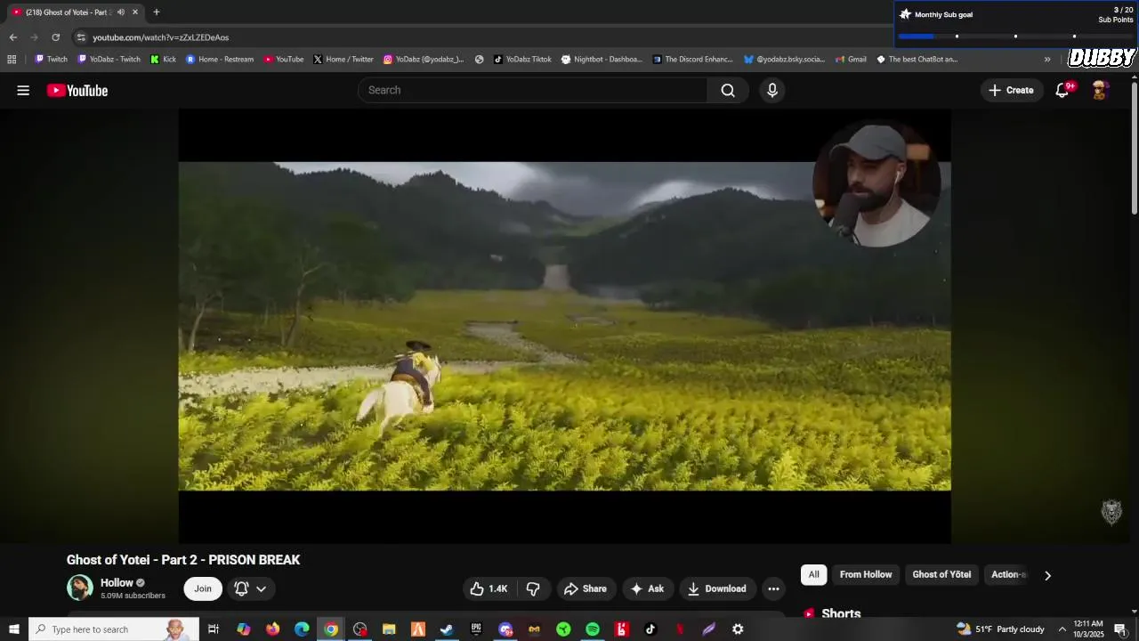The width and height of the screenshot is (1139, 641).
Task: Open the Kick bookmark
Action: coord(163,60)
